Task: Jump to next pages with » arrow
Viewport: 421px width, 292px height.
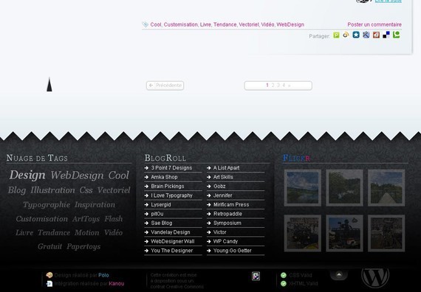Action: click(290, 86)
